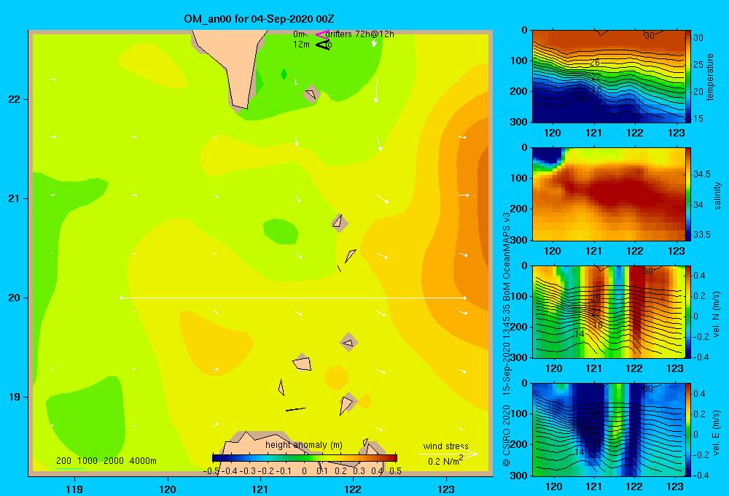The width and height of the screenshot is (729, 496).
Task: Click the 'height anomaly (m)' colorbar title
Action: tap(304, 445)
